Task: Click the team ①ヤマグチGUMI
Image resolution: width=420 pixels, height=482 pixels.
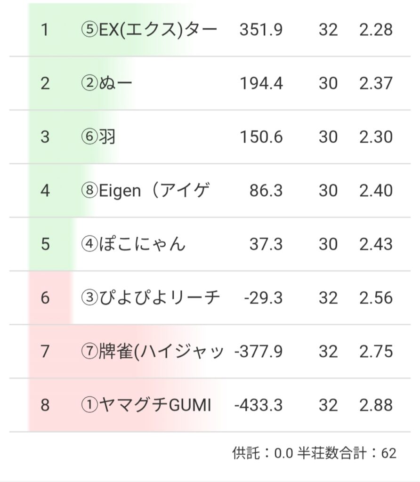Action: click(146, 406)
